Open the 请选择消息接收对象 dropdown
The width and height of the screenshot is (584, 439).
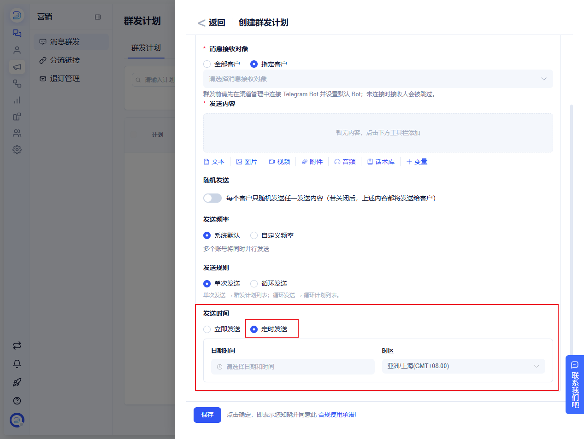(378, 79)
